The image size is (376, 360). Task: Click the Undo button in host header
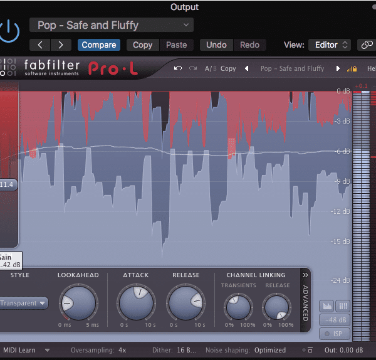pos(216,45)
